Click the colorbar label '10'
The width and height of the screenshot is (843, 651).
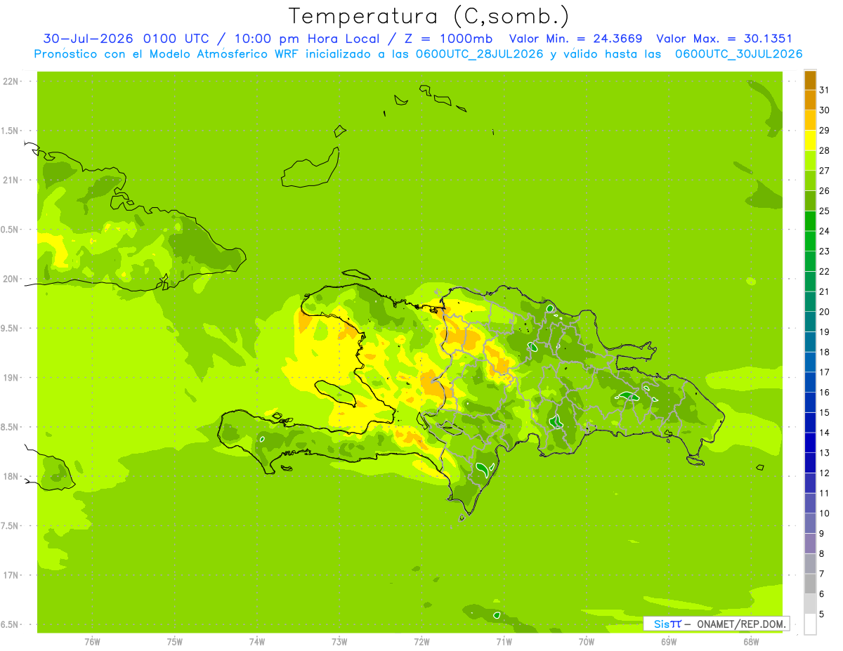824,513
